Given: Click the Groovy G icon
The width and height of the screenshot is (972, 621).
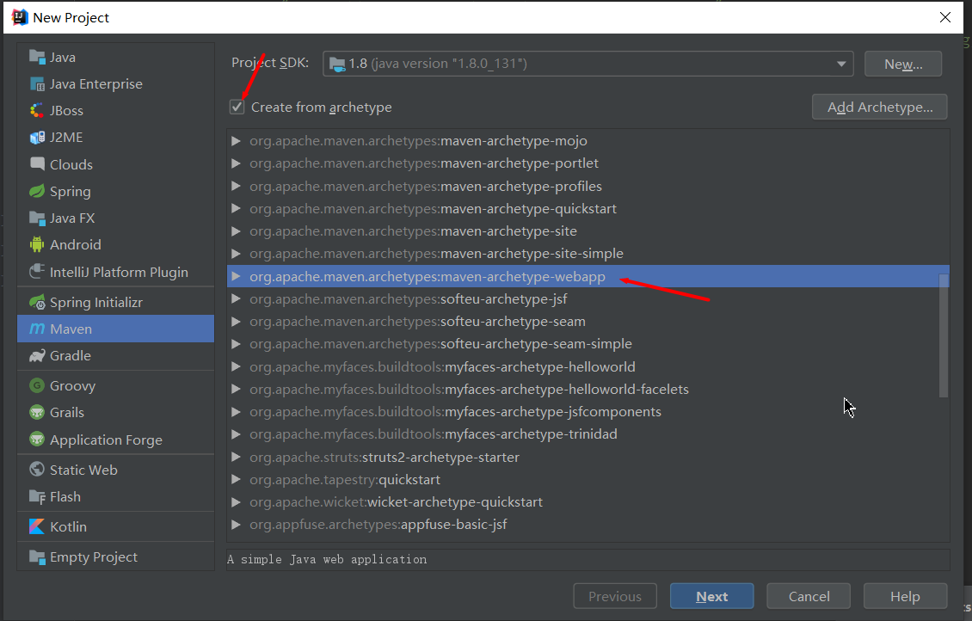Looking at the screenshot, I should point(37,385).
